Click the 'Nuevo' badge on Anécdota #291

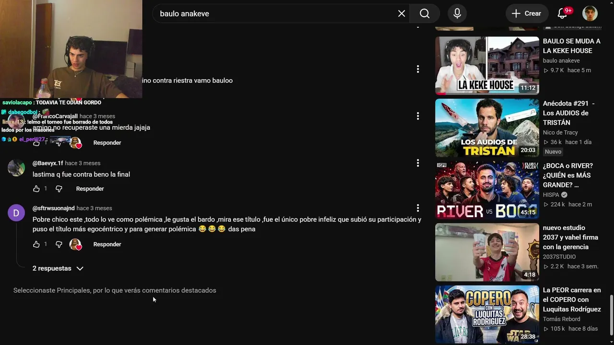pyautogui.click(x=553, y=152)
